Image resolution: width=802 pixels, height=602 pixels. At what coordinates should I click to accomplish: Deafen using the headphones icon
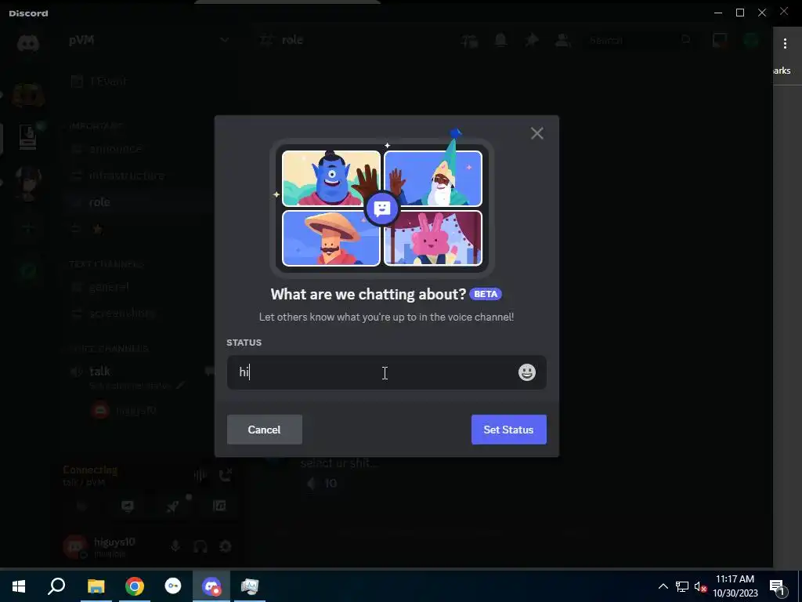[x=200, y=546]
